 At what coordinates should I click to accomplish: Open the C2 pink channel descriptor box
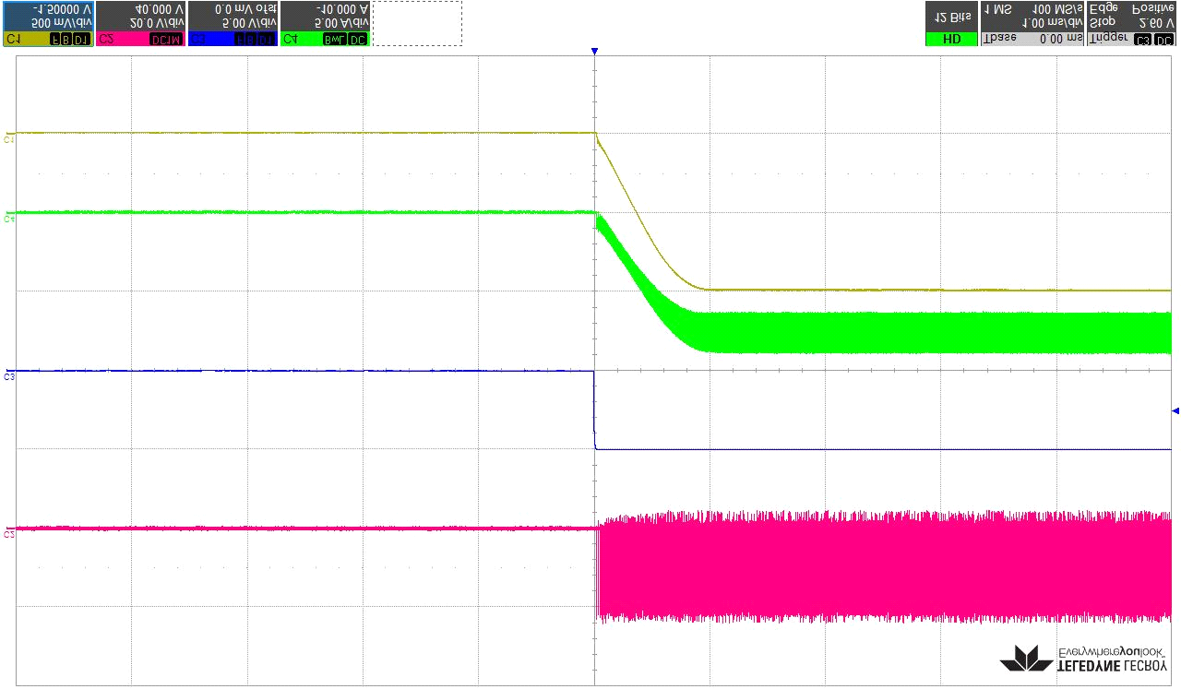pos(140,24)
